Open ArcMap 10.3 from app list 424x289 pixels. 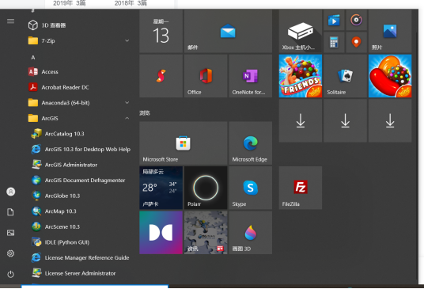point(79,211)
